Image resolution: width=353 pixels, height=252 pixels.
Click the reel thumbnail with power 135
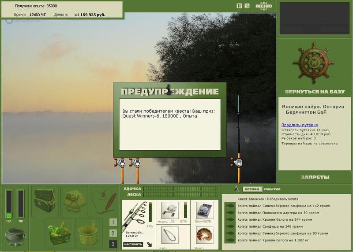170,210
